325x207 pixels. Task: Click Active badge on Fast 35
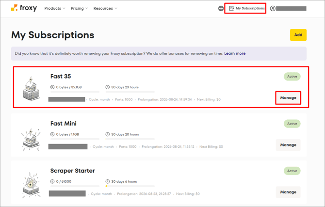coord(292,77)
